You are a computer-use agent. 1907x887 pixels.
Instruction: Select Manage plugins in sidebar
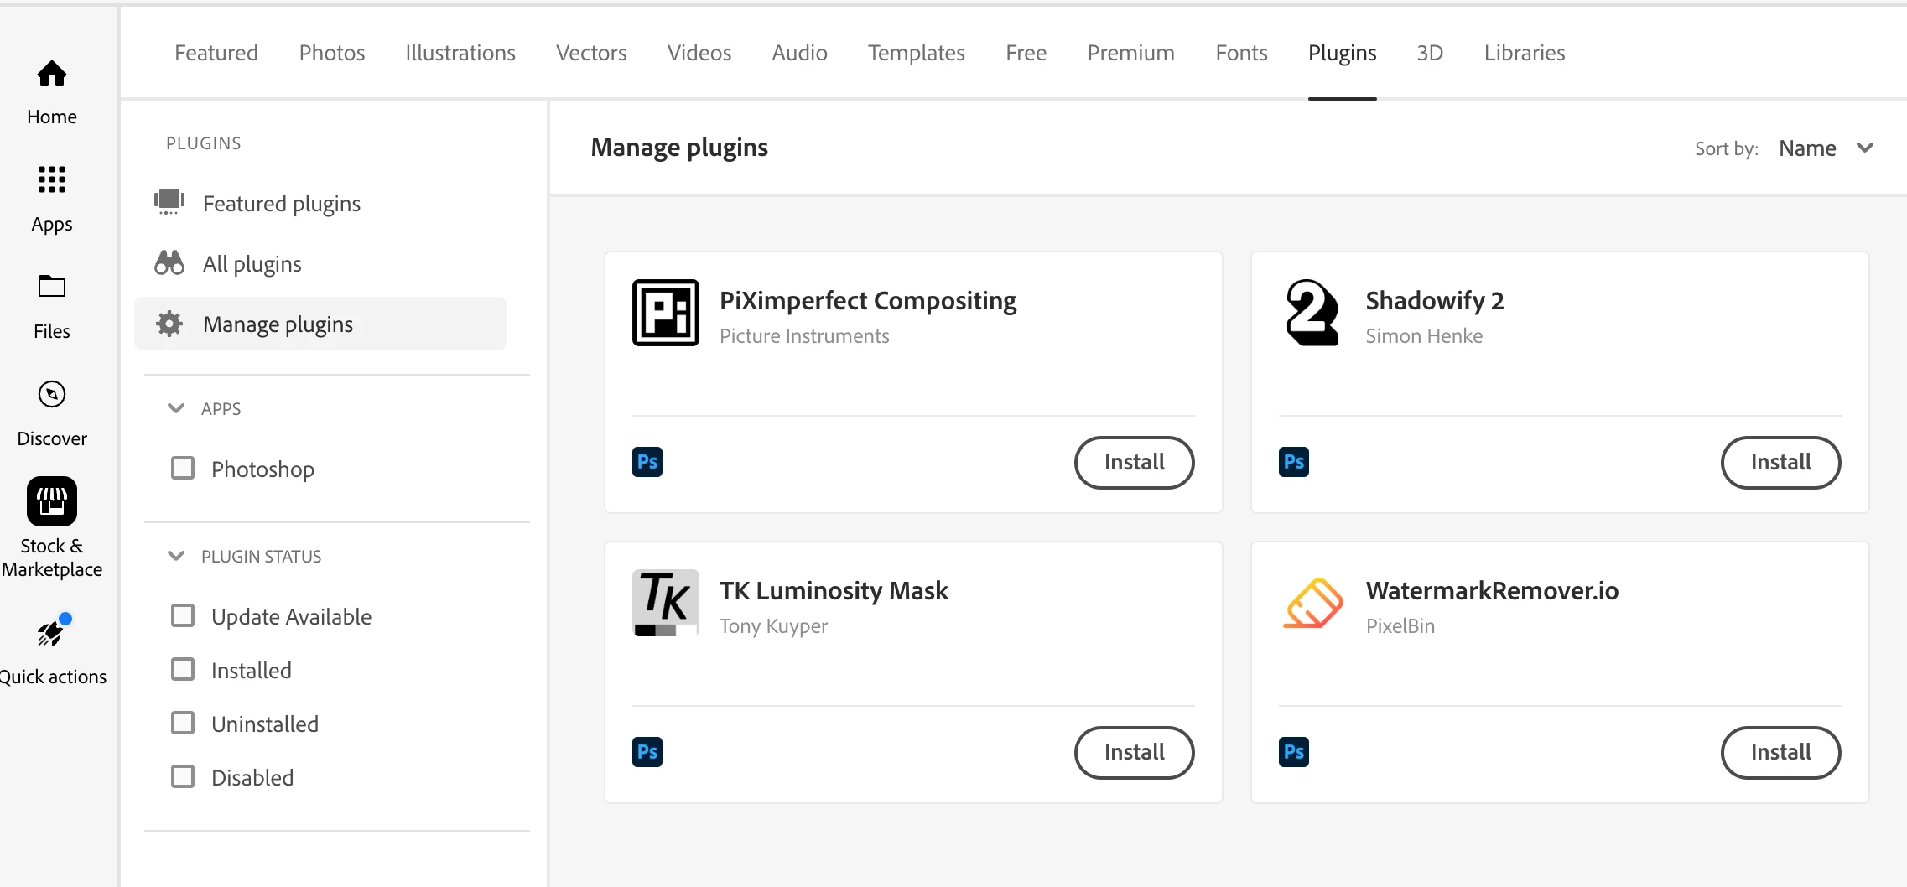tap(320, 324)
